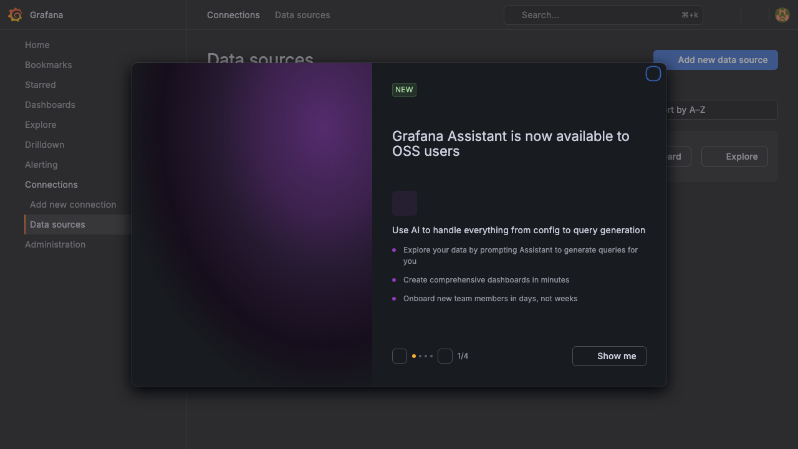
Task: Add new data source button
Action: pos(716,60)
